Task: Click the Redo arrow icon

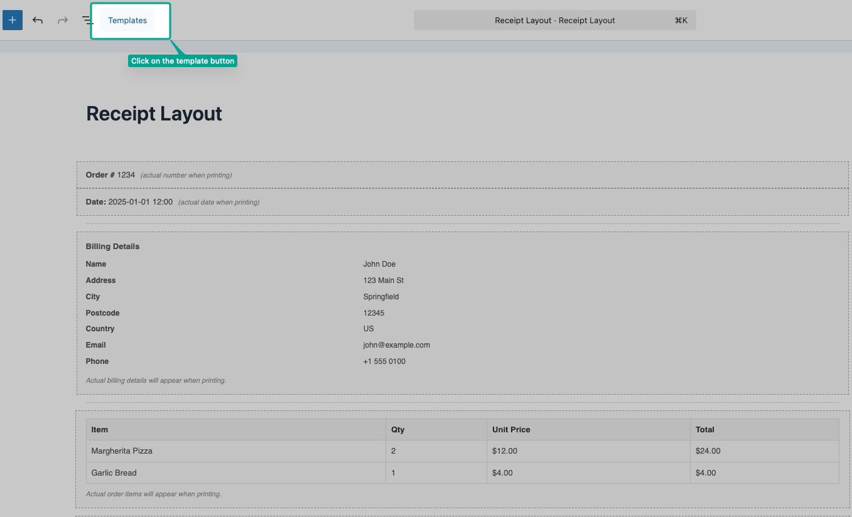Action: (x=63, y=20)
